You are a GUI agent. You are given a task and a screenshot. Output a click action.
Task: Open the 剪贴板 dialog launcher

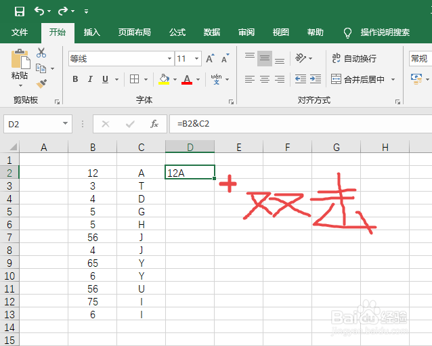57,102
